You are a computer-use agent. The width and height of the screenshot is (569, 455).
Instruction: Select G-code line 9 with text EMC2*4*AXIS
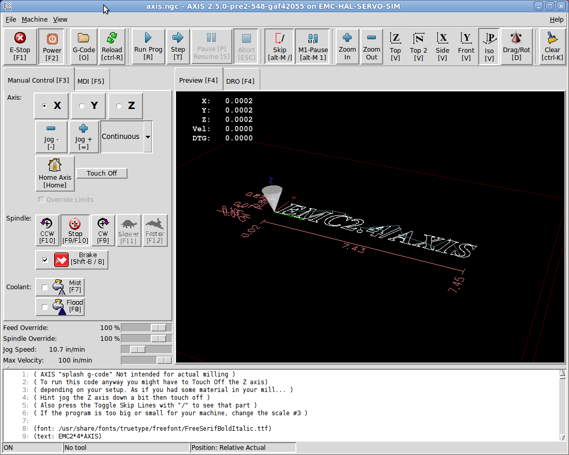pos(68,436)
